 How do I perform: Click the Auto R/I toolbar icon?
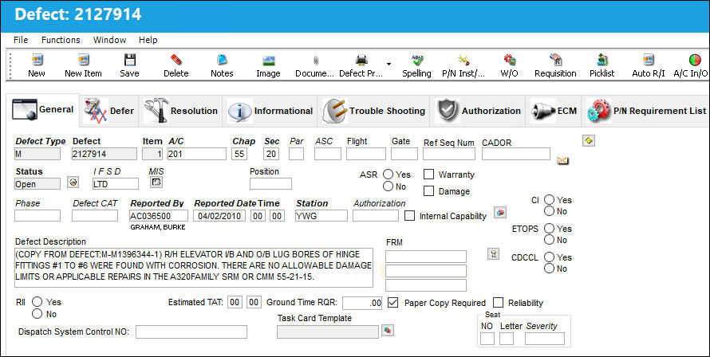point(649,60)
